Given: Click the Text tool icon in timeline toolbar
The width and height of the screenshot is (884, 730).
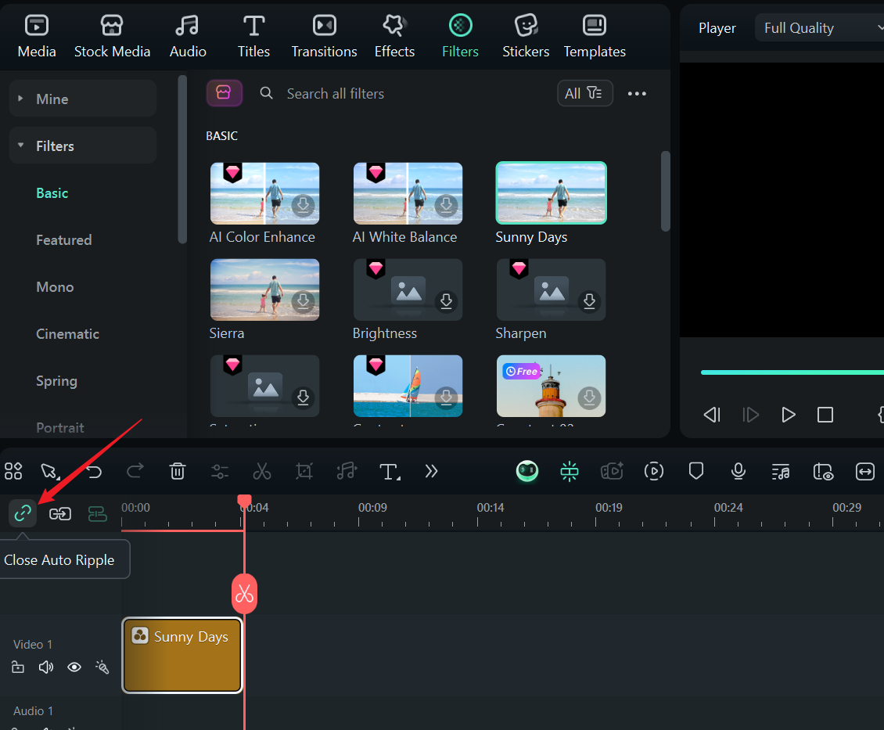Looking at the screenshot, I should click(x=389, y=471).
